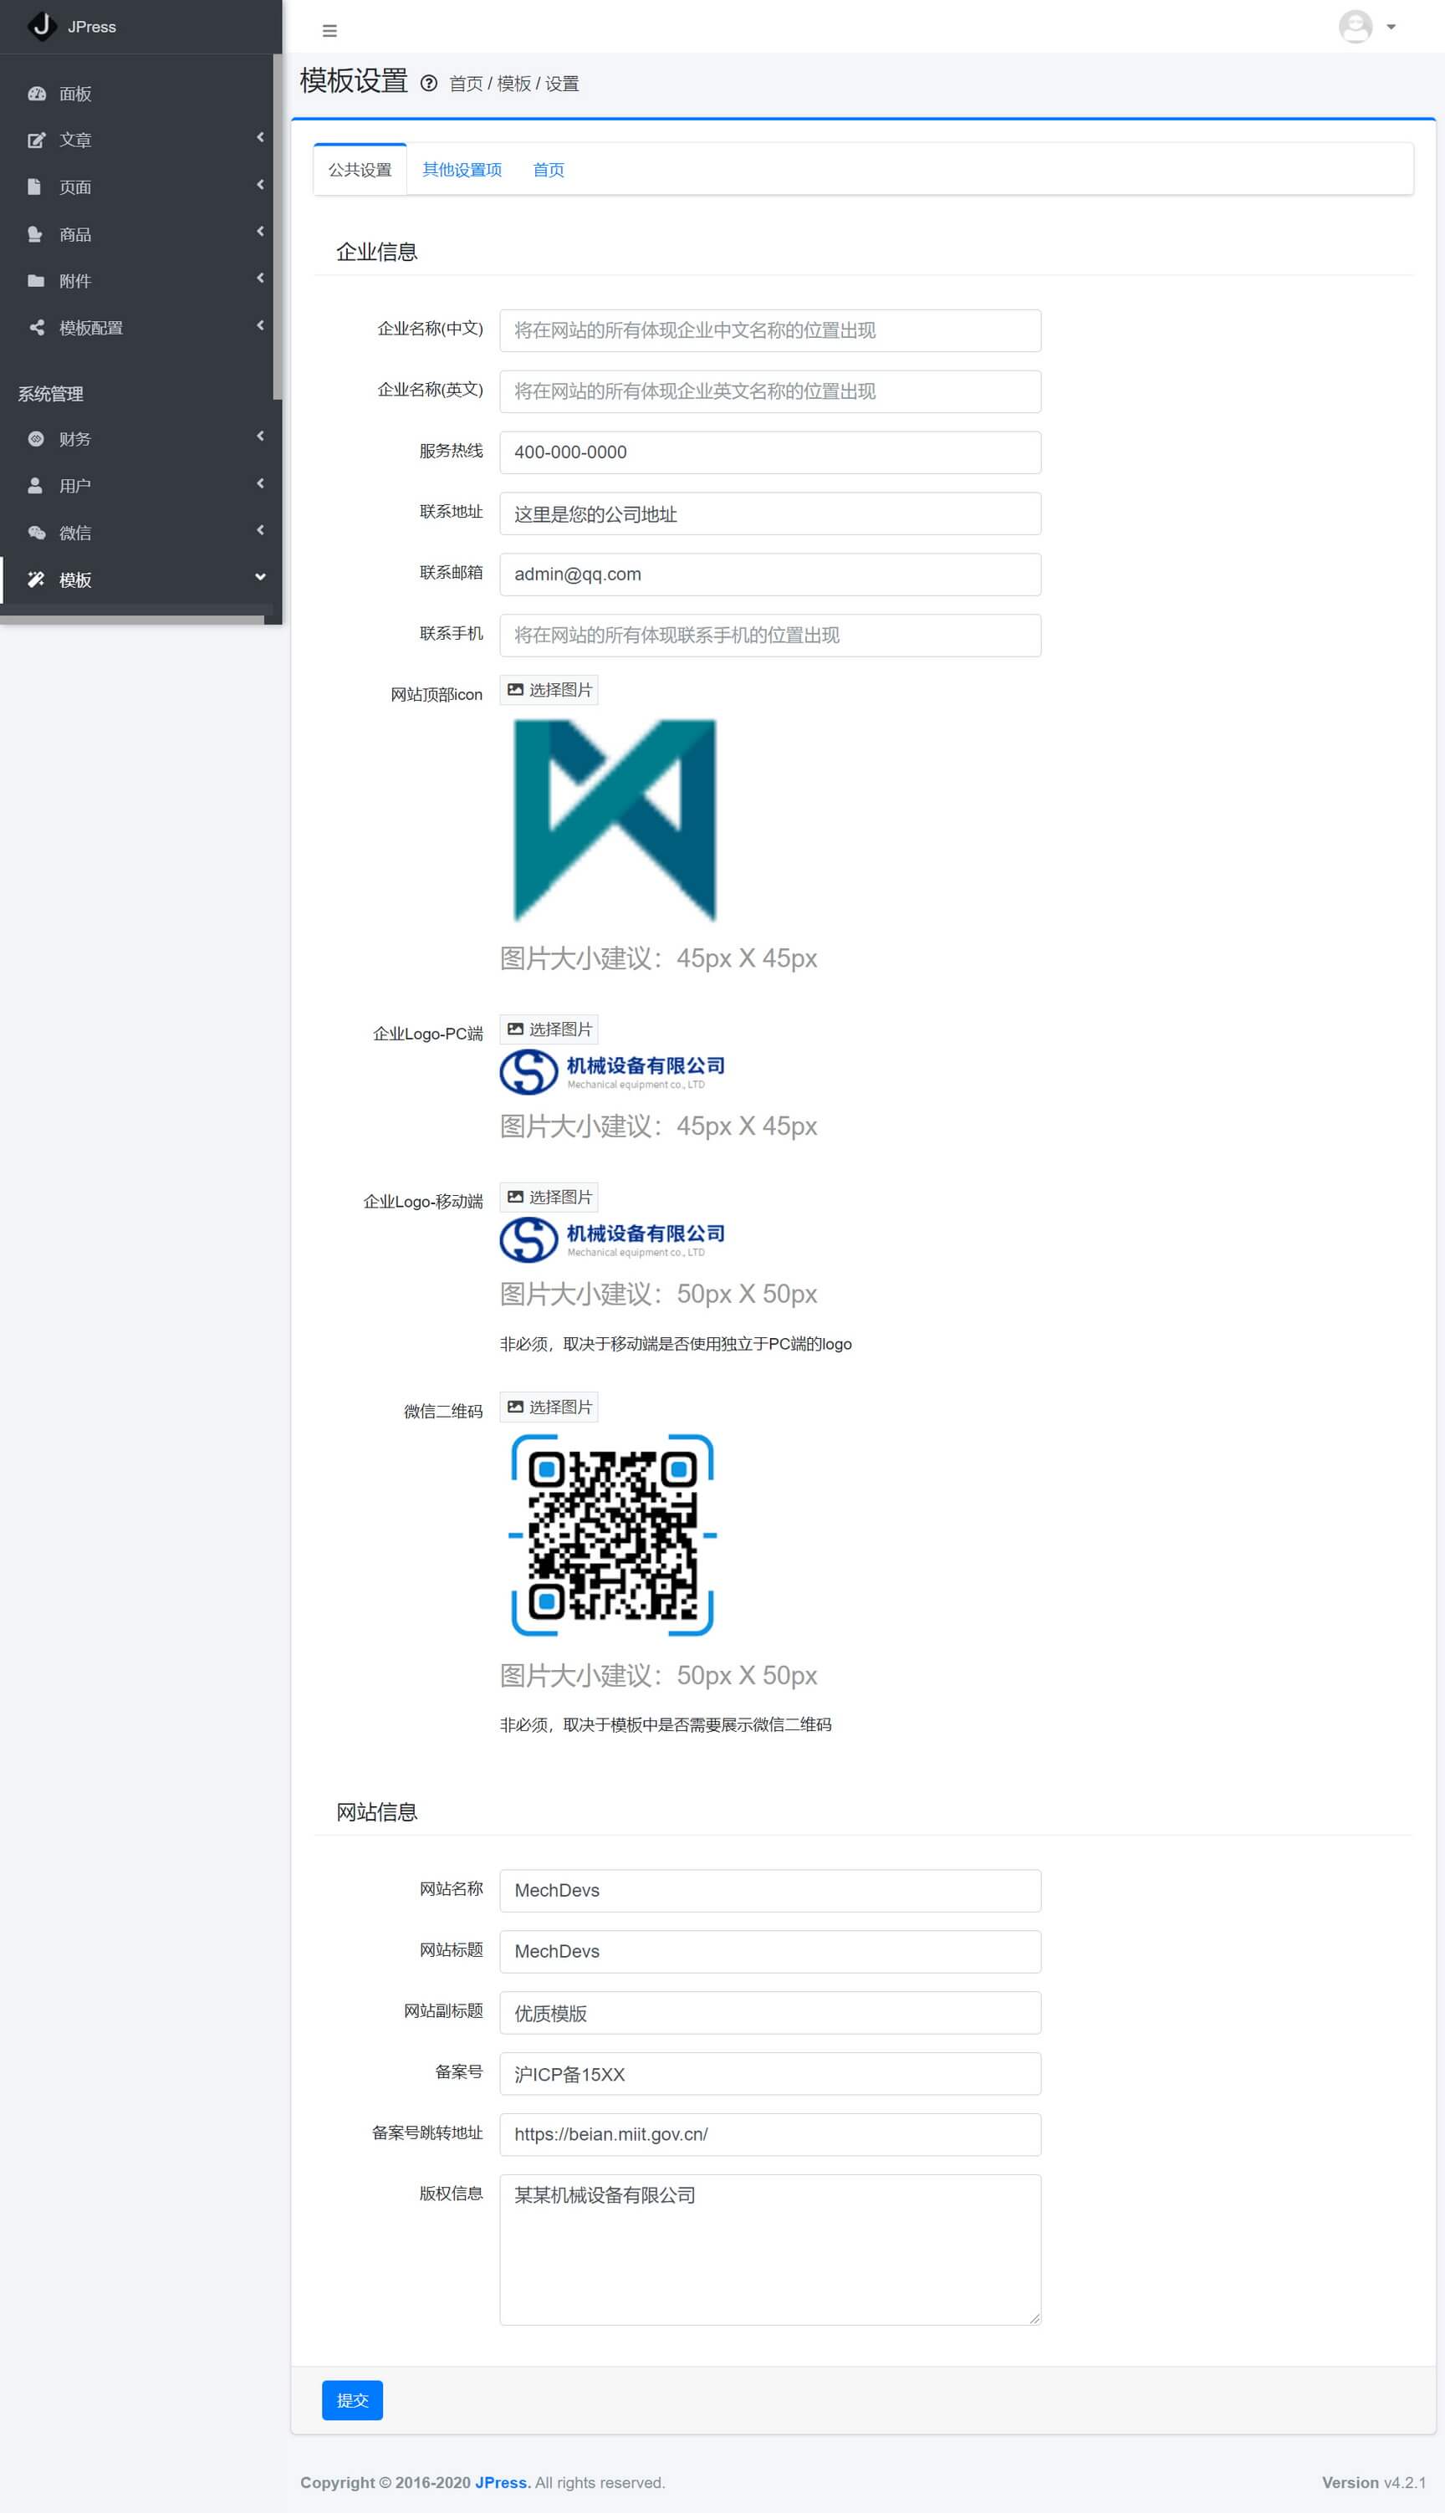Click the JPress footer link
Screen dimensions: 1445x2513
pyautogui.click(x=501, y=2482)
